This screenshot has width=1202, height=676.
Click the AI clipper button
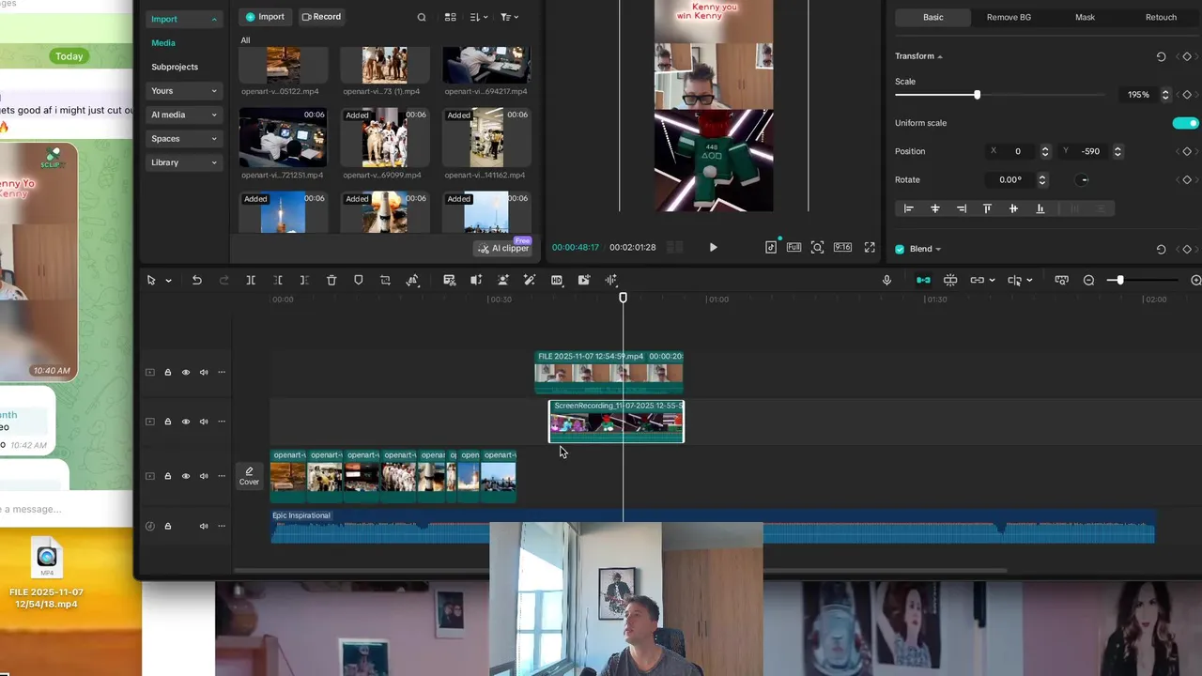504,248
